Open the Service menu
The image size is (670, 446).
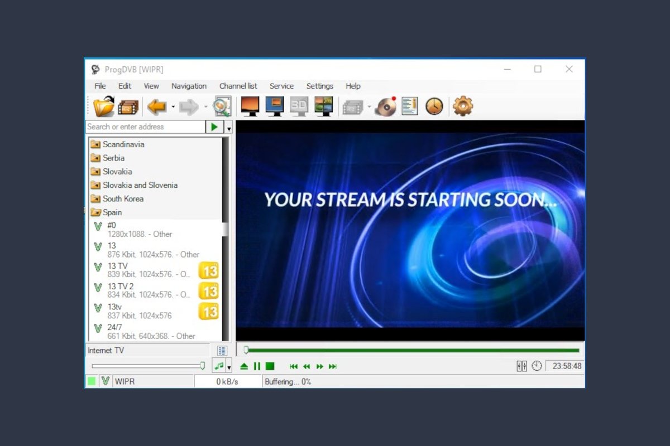281,86
